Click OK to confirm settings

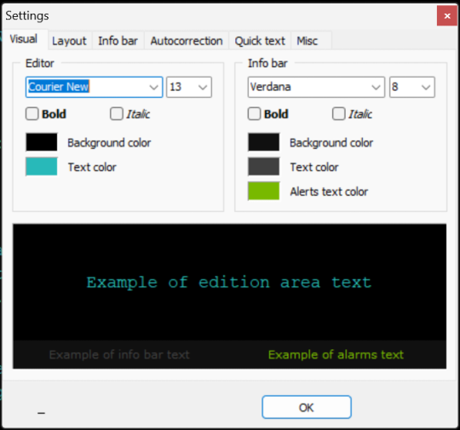pos(307,407)
